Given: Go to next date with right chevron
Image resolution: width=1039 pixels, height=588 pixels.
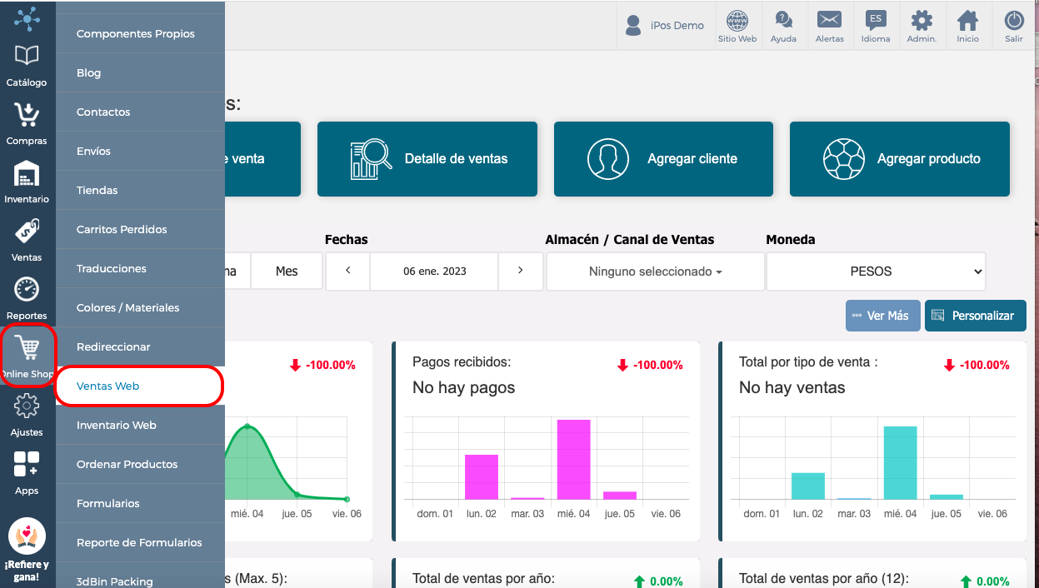Looking at the screenshot, I should (x=520, y=271).
